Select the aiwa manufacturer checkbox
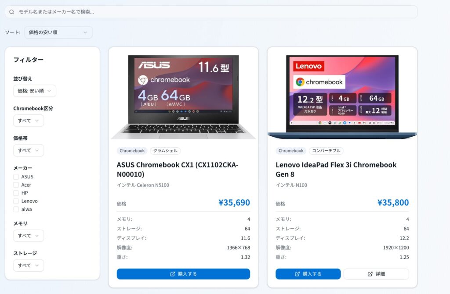 click(x=16, y=209)
